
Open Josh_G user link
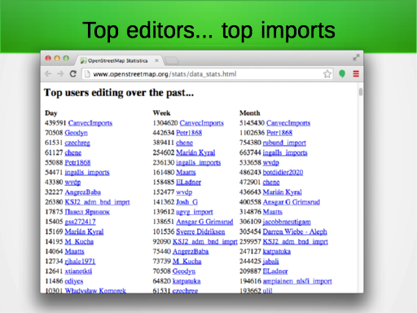(x=187, y=202)
